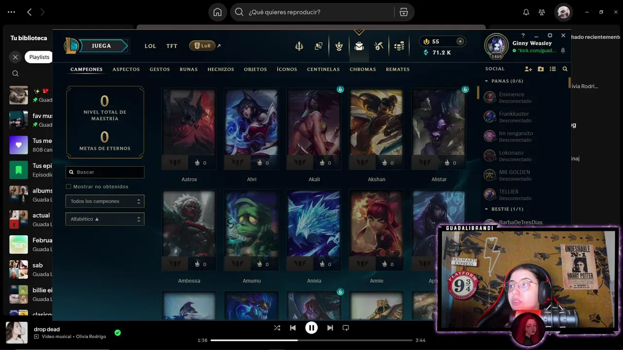Clear the Playlists filter with X
Image resolution: width=623 pixels, height=350 pixels.
16,57
